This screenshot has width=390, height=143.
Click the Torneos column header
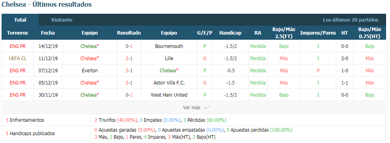17,33
